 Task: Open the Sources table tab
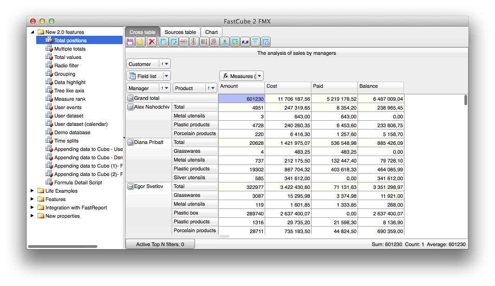180,32
